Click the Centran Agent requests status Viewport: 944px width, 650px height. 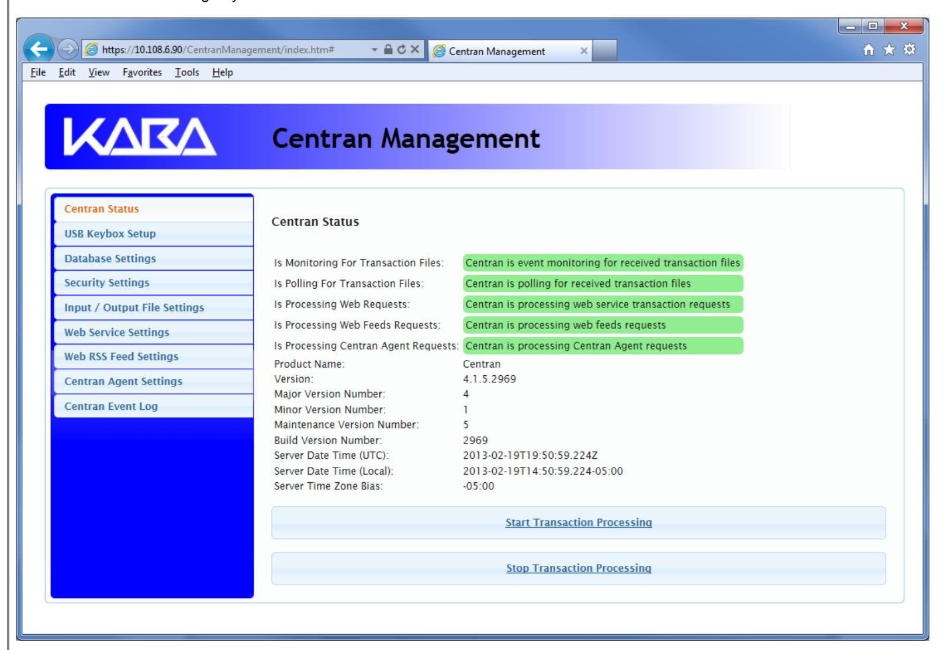coord(603,346)
